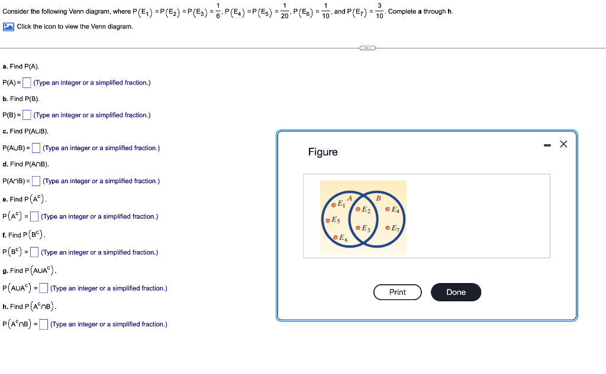This screenshot has height=374, width=606.
Task: Click the Print button
Action: pos(397,292)
